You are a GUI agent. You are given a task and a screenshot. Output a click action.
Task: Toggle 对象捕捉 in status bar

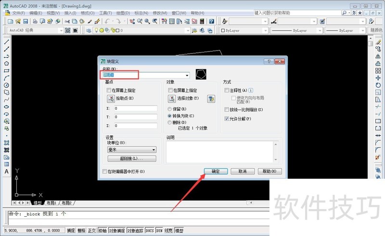pos(117,230)
